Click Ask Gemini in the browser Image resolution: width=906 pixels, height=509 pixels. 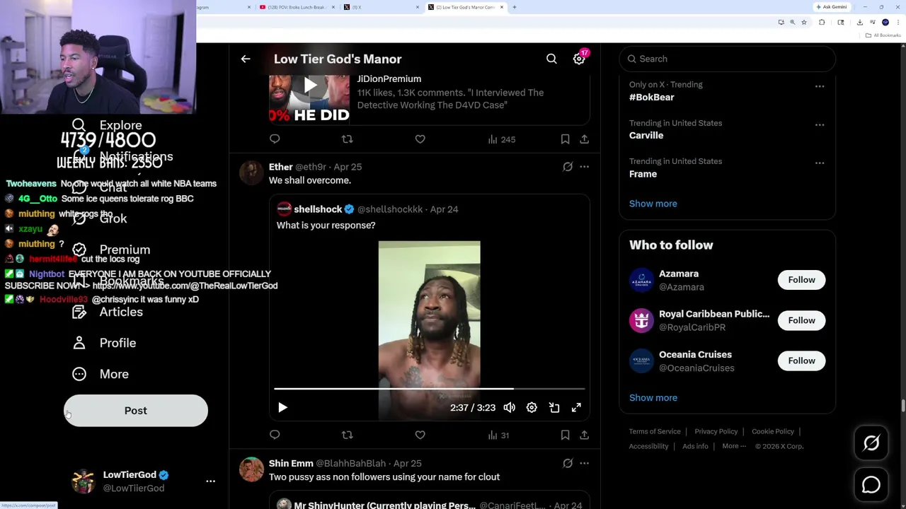pyautogui.click(x=831, y=7)
